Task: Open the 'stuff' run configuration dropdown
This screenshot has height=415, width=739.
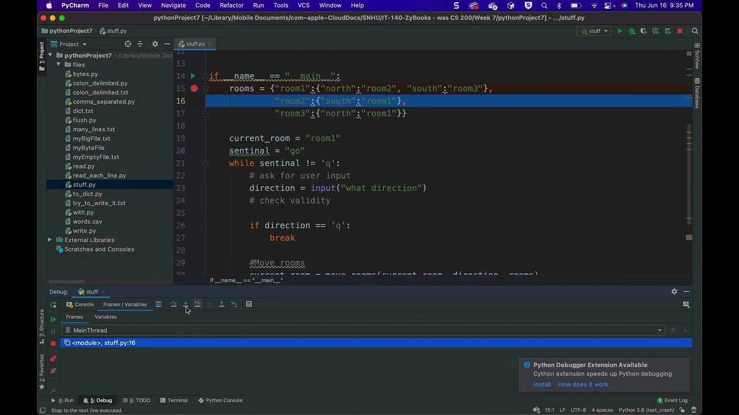Action: click(x=594, y=31)
